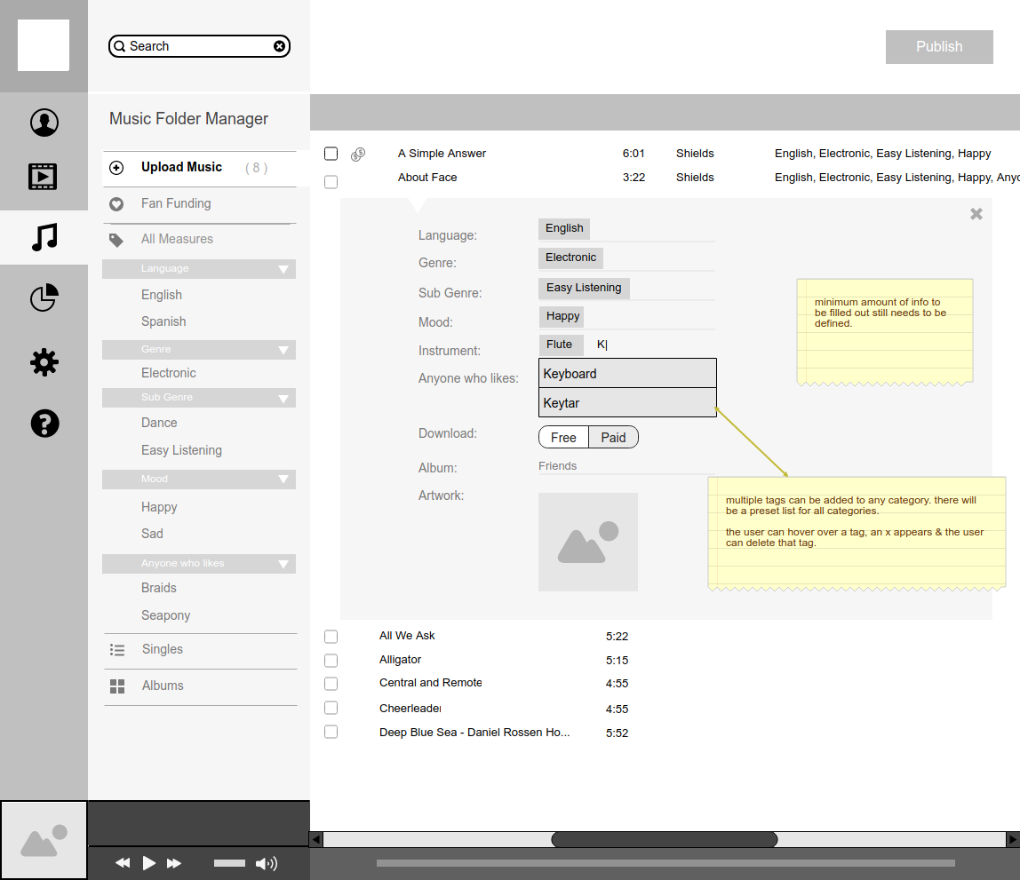The width and height of the screenshot is (1020, 880).
Task: Click the Publish button
Action: tap(939, 47)
